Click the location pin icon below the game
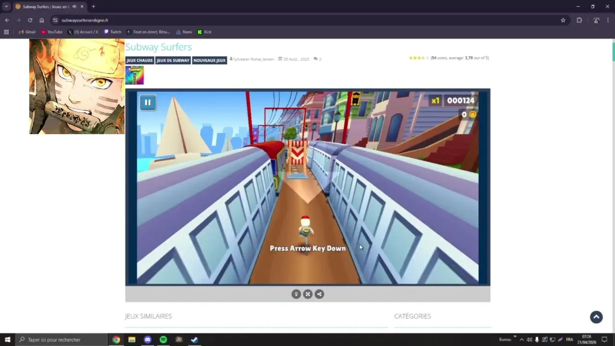 [x=296, y=294]
